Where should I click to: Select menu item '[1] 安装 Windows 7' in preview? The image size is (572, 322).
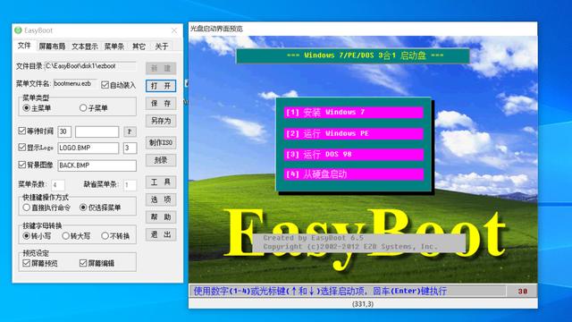[x=354, y=113]
